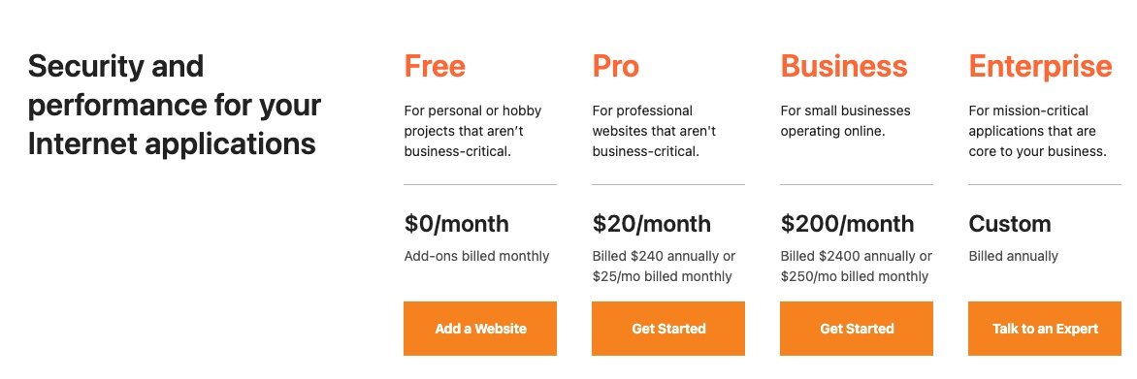Viewport: 1137px width, 379px height.
Task: Select the professional websites description
Action: pos(654,131)
